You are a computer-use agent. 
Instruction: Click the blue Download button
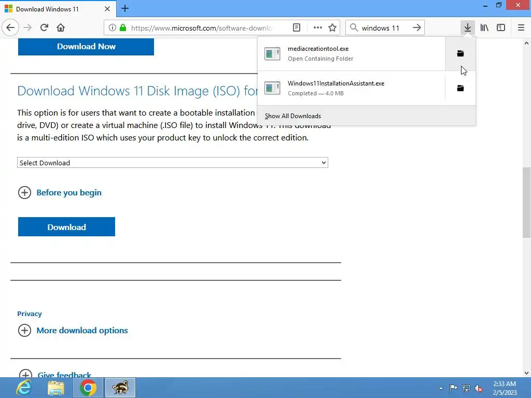[67, 227]
